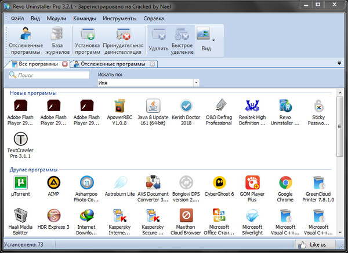Image resolution: width=348 pixels, height=253 pixels.
Task: Select the µTorrent program icon
Action: point(21,184)
